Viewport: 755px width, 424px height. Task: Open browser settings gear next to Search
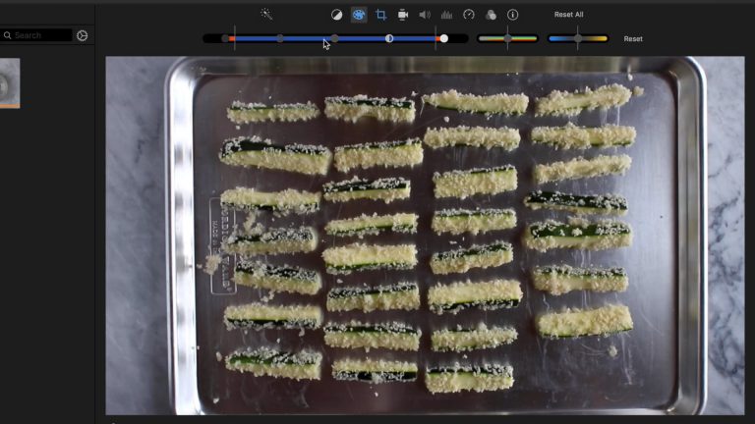[x=83, y=35]
